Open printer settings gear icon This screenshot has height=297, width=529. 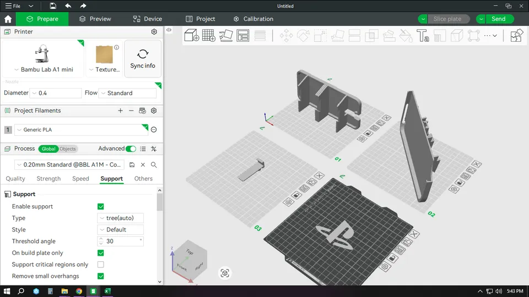point(154,32)
